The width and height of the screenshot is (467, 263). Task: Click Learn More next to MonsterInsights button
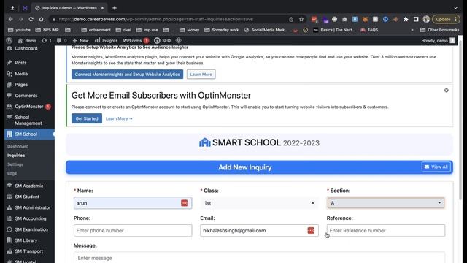pos(201,75)
